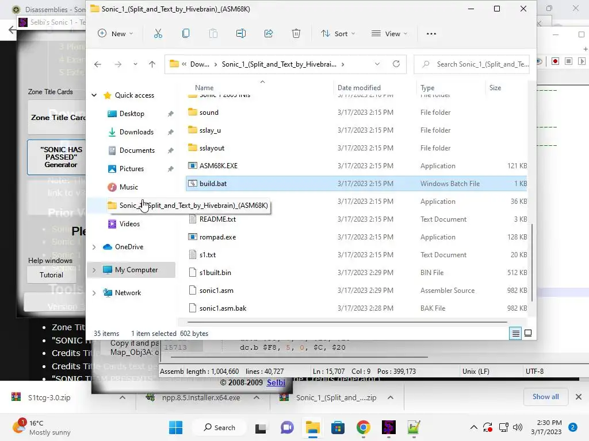Click the Share icon in Explorer toolbar
Viewport: 589px width, 441px height.
(269, 34)
